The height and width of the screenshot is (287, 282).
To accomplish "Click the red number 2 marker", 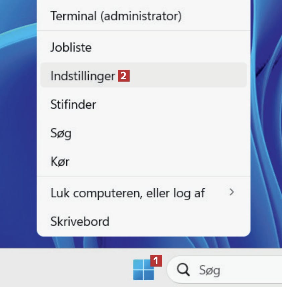I will point(123,76).
